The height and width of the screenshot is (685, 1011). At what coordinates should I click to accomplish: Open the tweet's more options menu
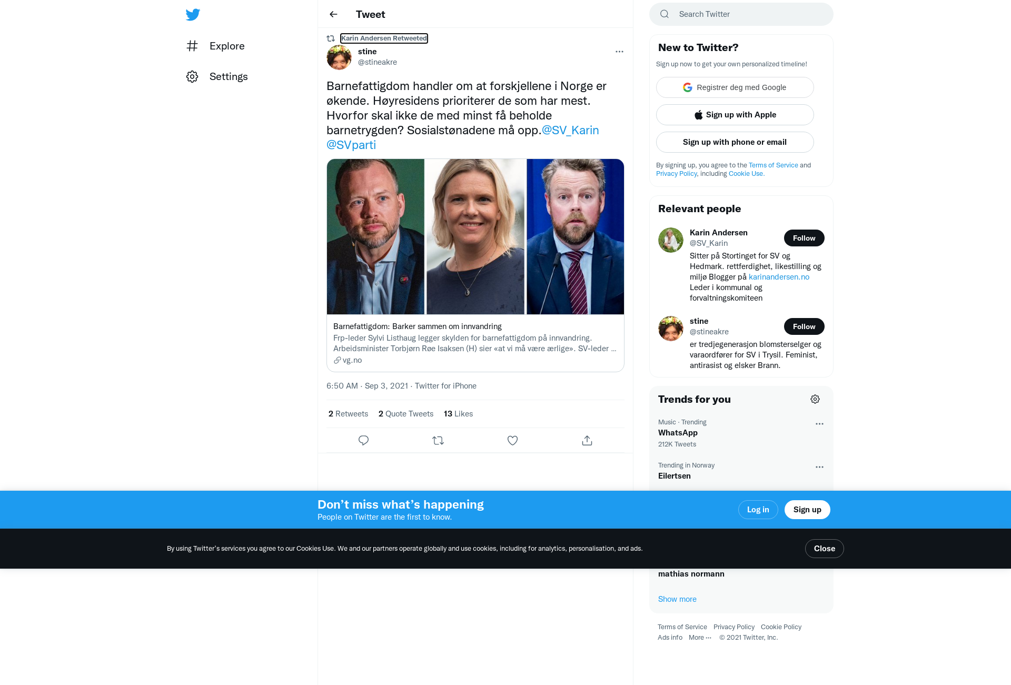tap(619, 52)
